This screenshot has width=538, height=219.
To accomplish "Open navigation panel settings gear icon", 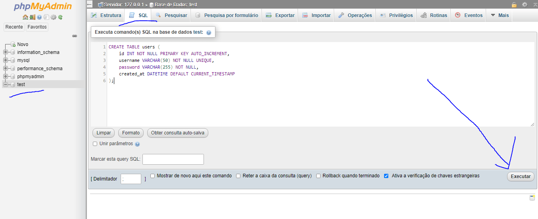I will coord(53,17).
